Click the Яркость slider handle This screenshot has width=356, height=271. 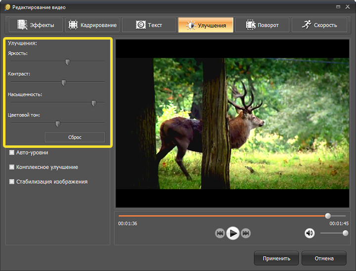(x=68, y=62)
